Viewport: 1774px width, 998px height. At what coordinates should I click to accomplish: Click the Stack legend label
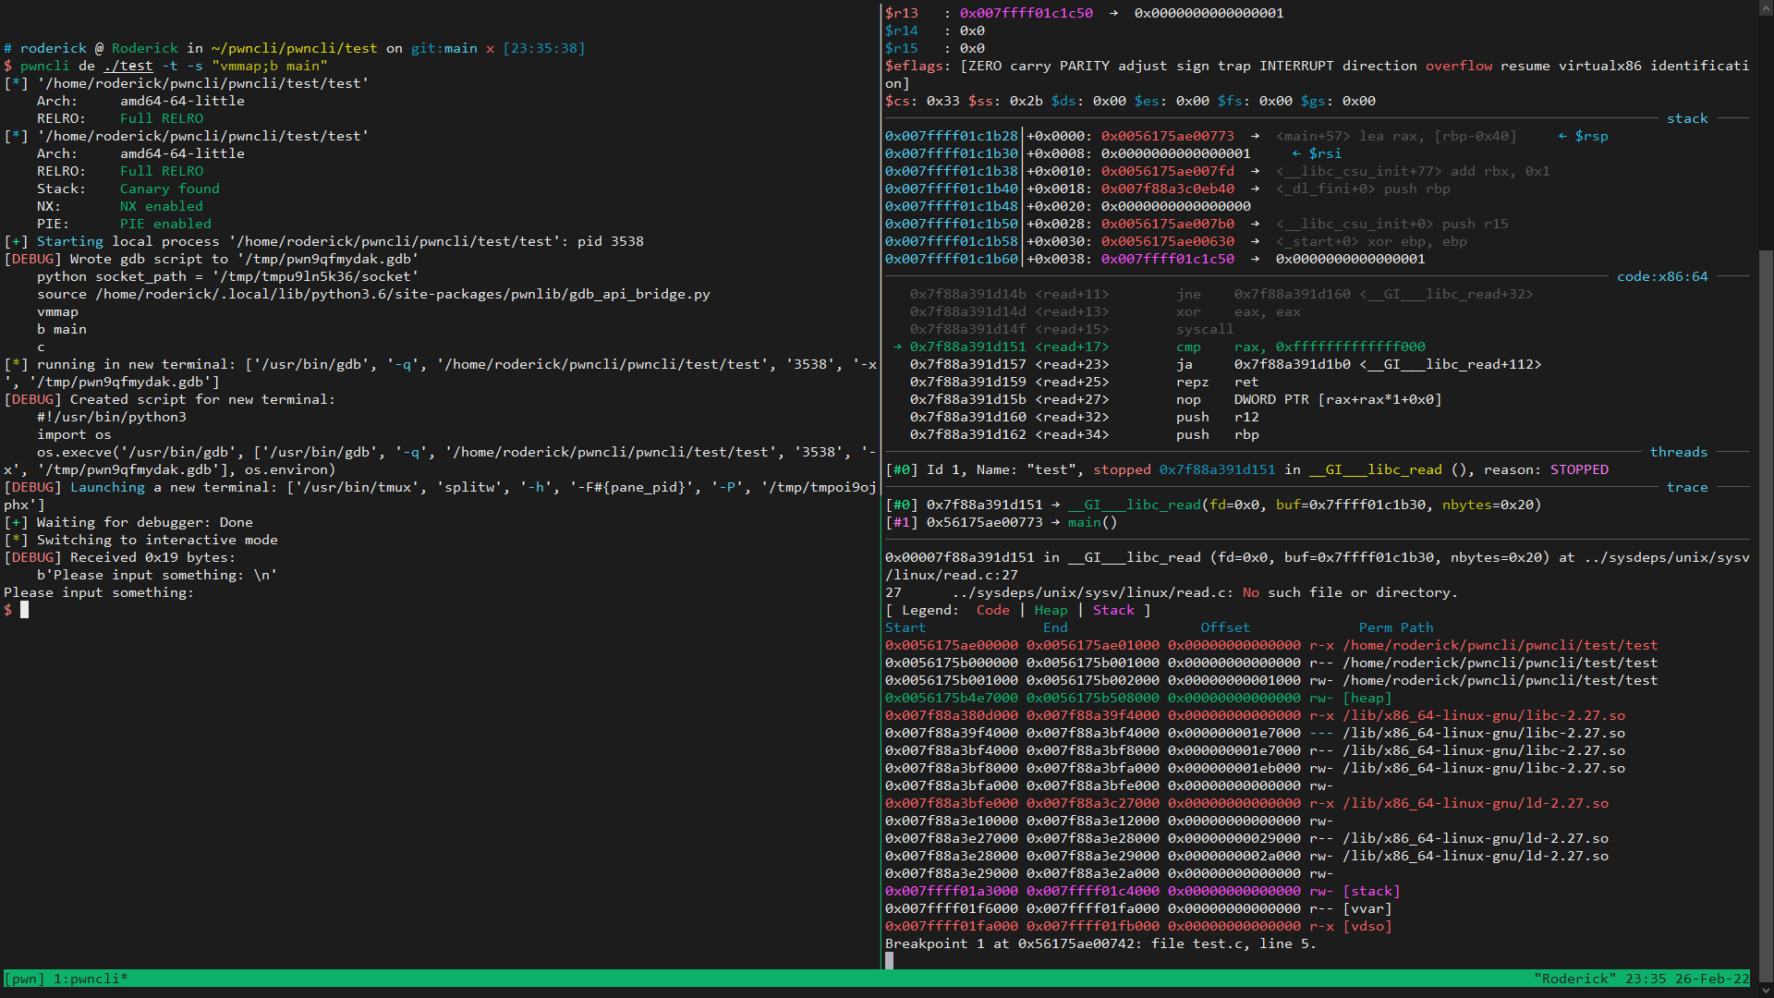click(1113, 610)
